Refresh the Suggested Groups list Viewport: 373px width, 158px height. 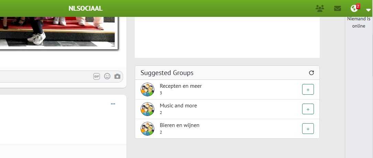(x=311, y=73)
